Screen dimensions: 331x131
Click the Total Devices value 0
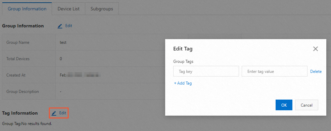click(61, 59)
